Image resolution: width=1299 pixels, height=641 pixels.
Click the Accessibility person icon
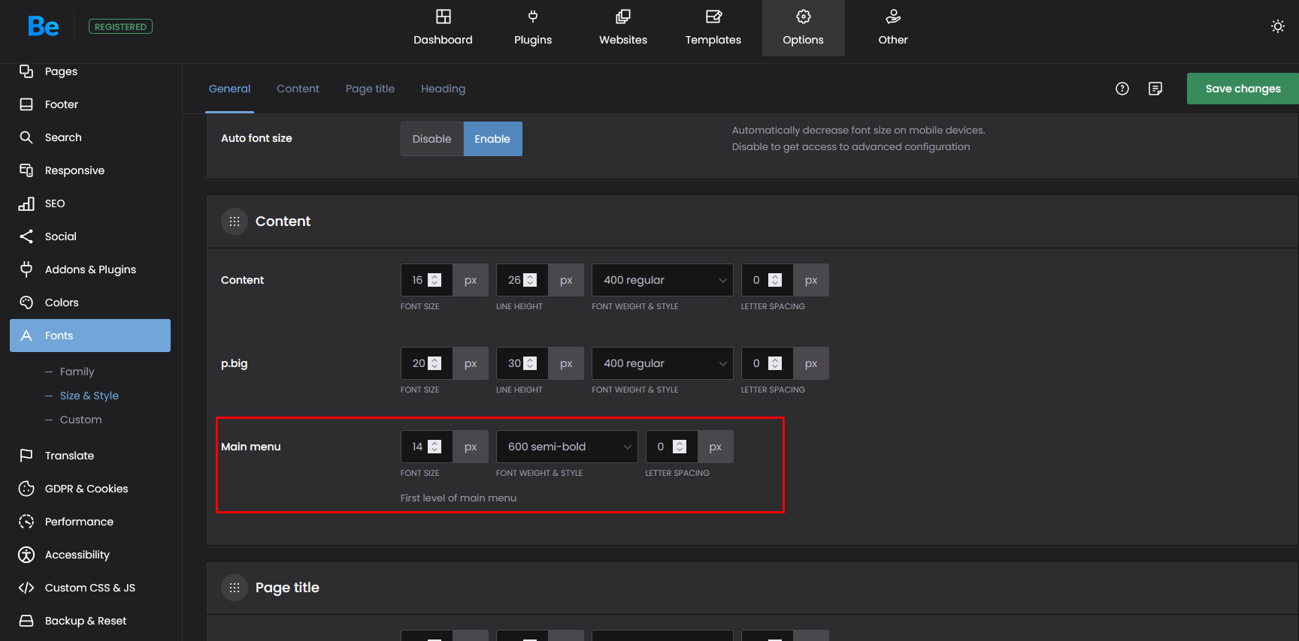[26, 555]
